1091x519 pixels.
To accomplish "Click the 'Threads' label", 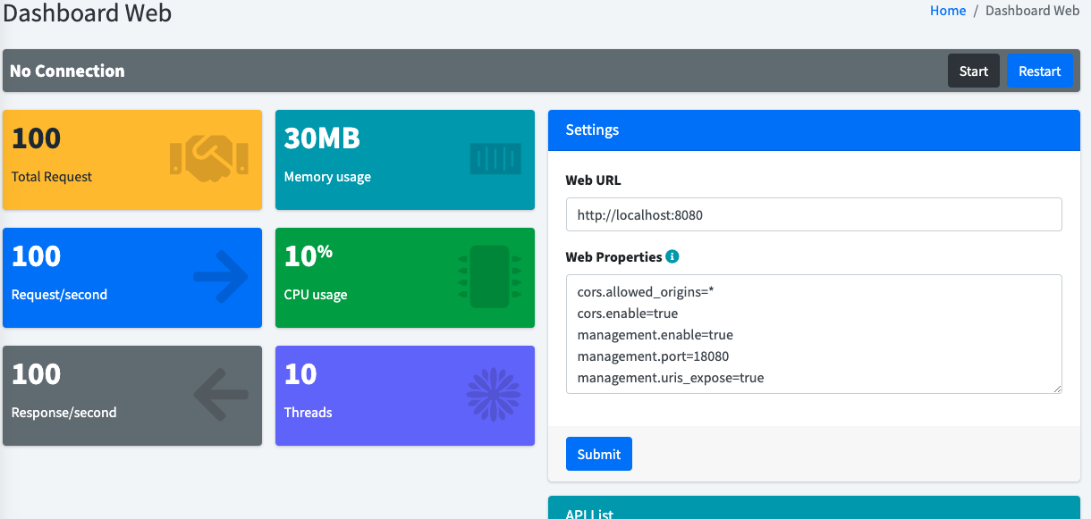I will pos(309,413).
